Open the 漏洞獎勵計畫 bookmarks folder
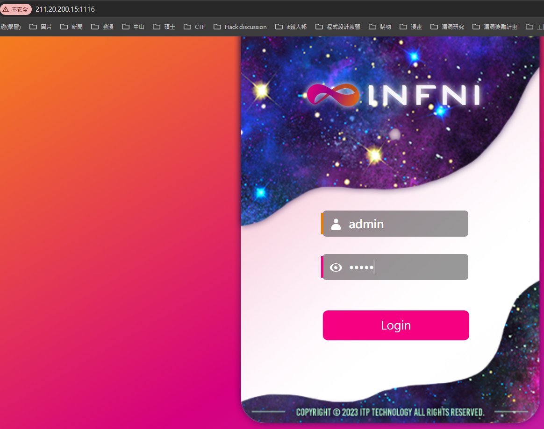Image resolution: width=544 pixels, height=429 pixels. click(x=495, y=27)
